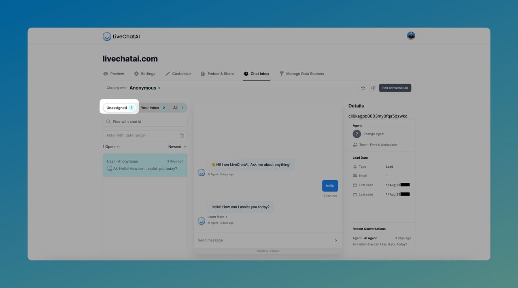Screen dimensions: 518x288
Task: Focus the Send message input
Action: pos(263,240)
